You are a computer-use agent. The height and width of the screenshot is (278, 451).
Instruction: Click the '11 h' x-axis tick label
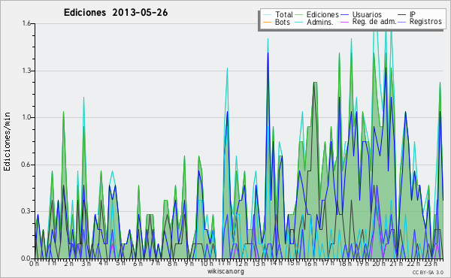click(224, 263)
